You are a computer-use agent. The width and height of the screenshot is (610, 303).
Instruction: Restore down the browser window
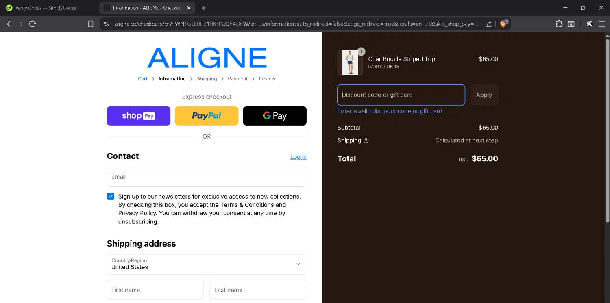pos(583,8)
